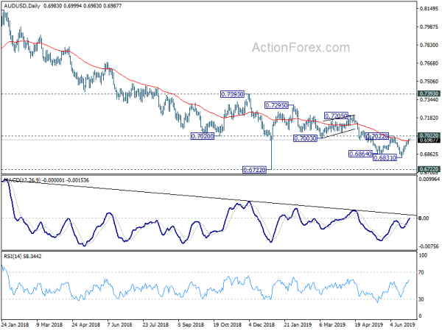The image size is (442, 331).
Task: Click the 5 Sep 2018 date label
Action: click(191, 324)
